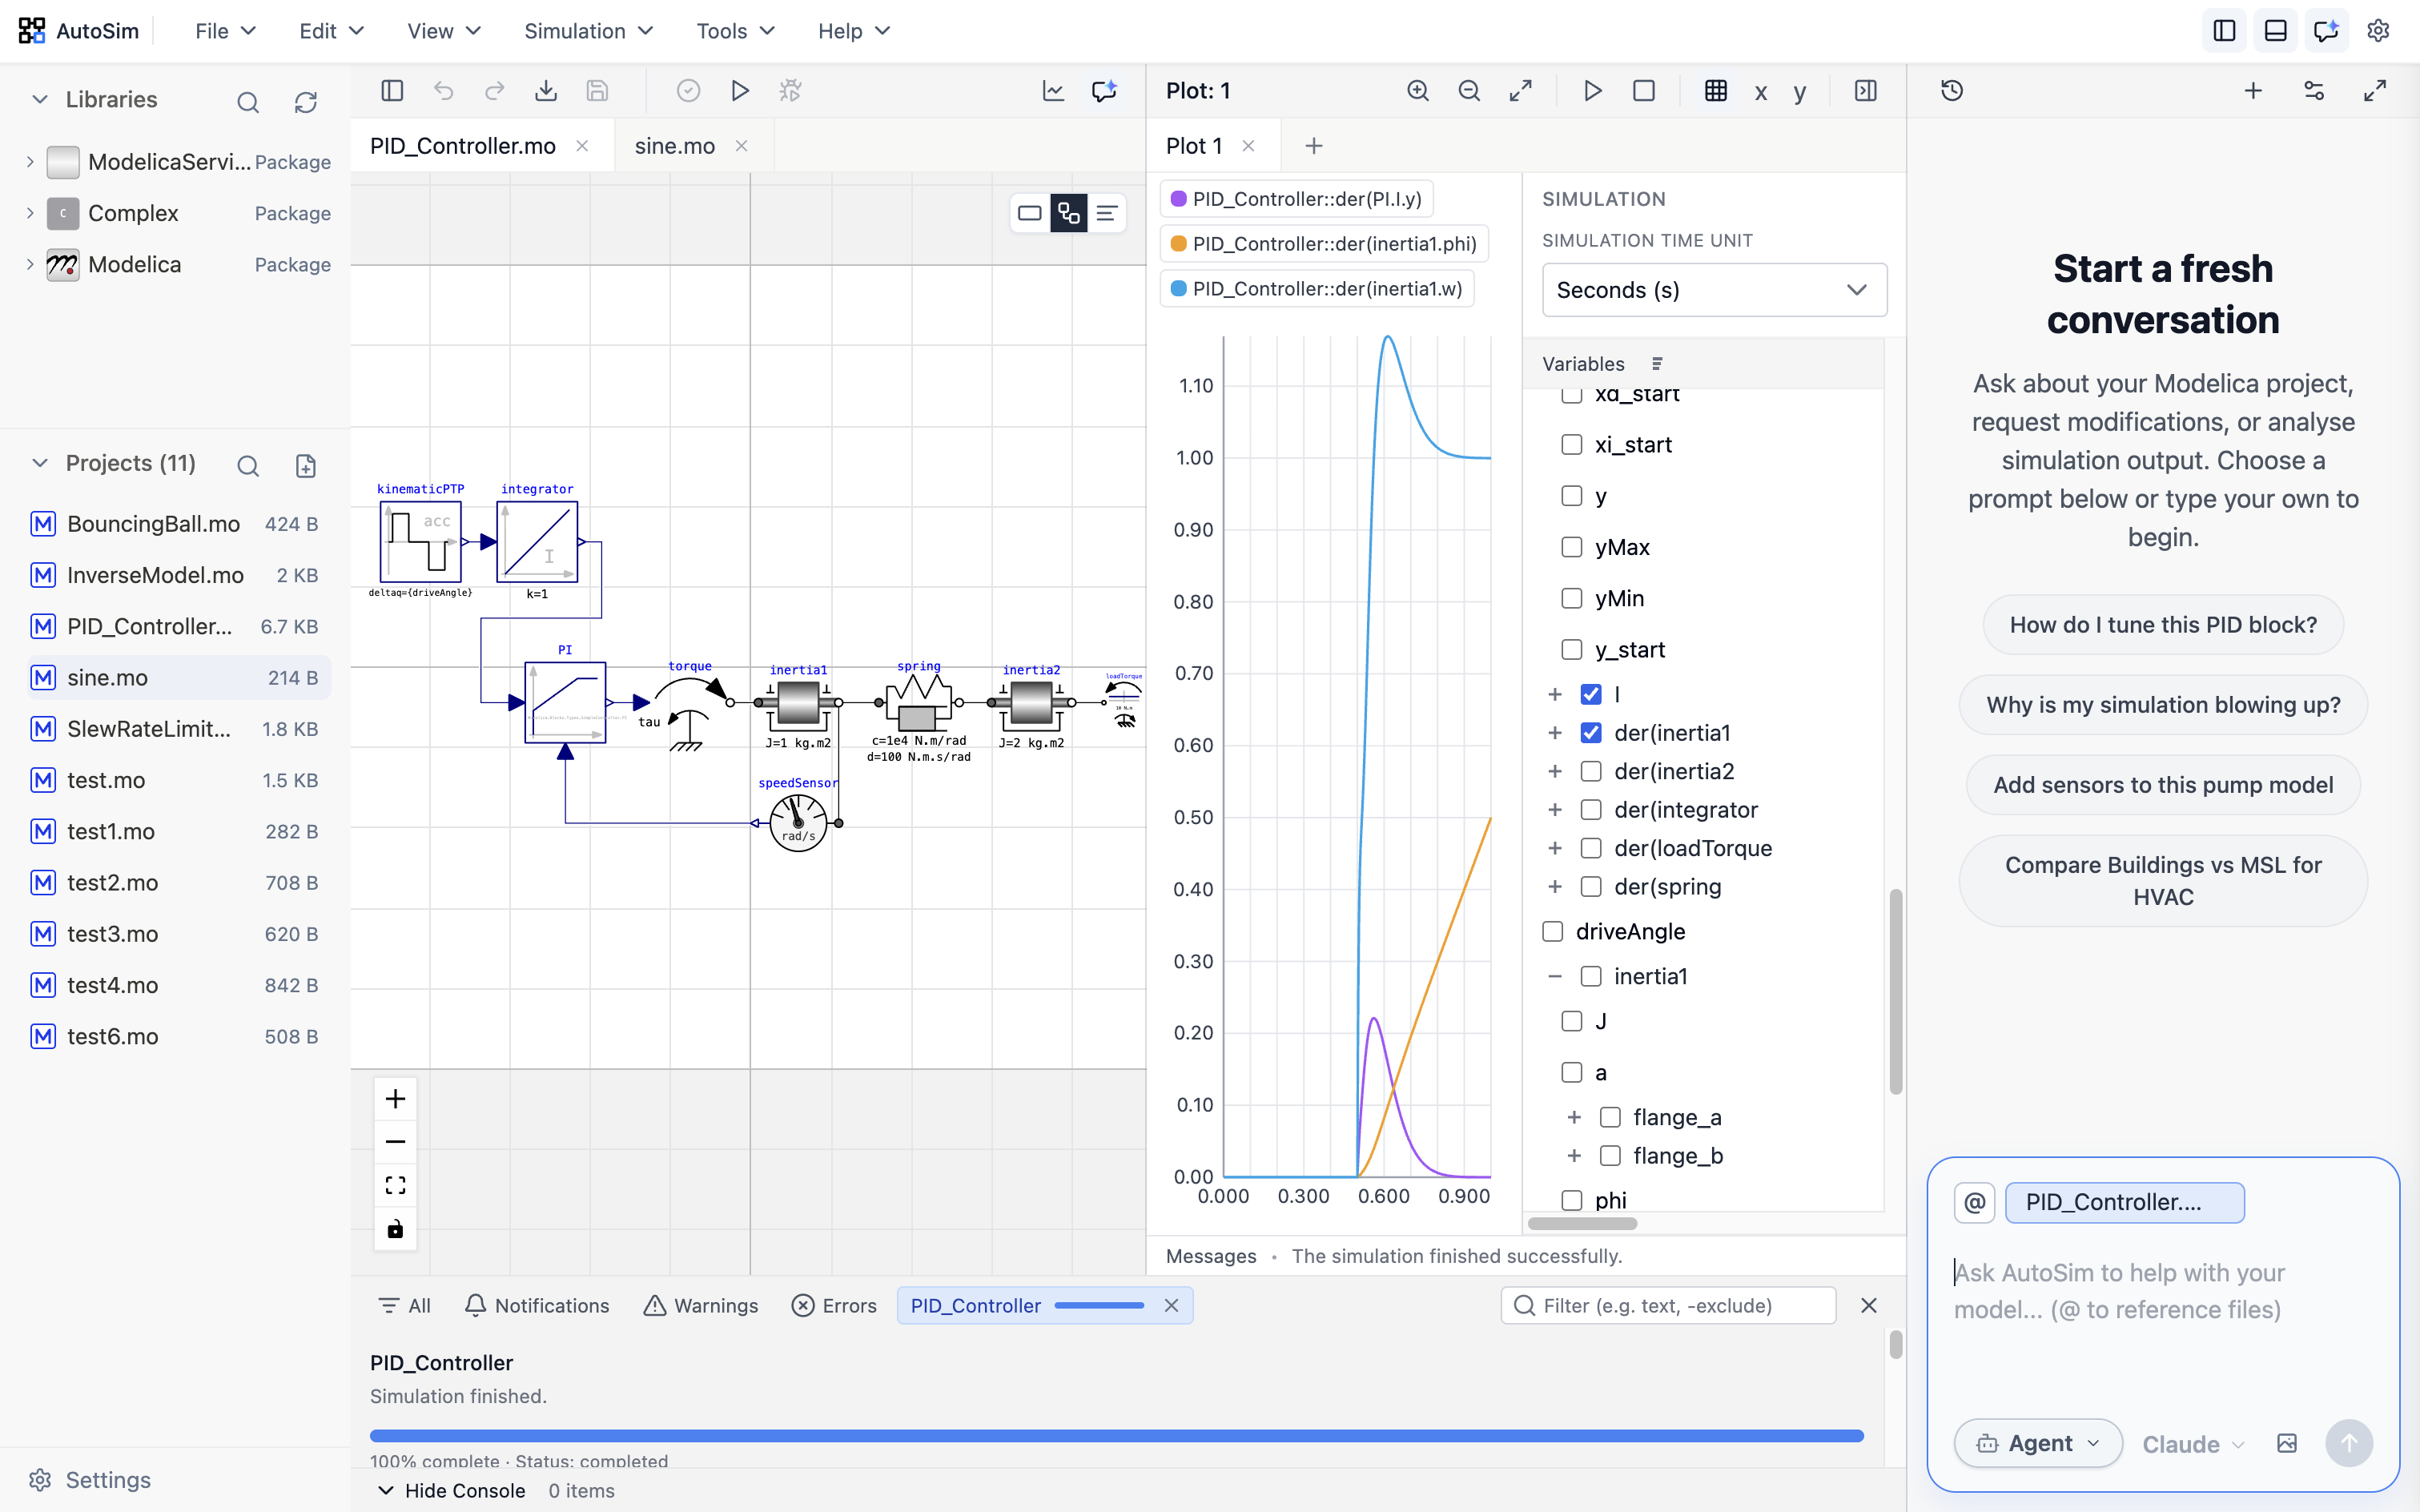Screen dimensions: 2420x1512
Task: Run the simulation from the toolbar
Action: (740, 90)
